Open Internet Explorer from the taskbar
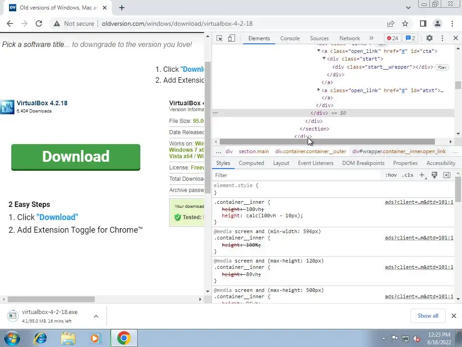This screenshot has width=462, height=347. point(40,338)
